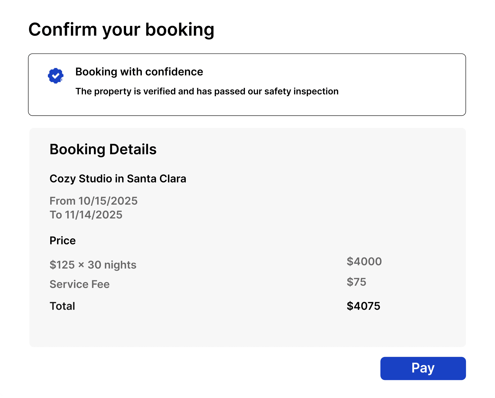Viewport: 495px width, 398px height.
Task: Select the Booking with confidence title
Action: pyautogui.click(x=139, y=72)
